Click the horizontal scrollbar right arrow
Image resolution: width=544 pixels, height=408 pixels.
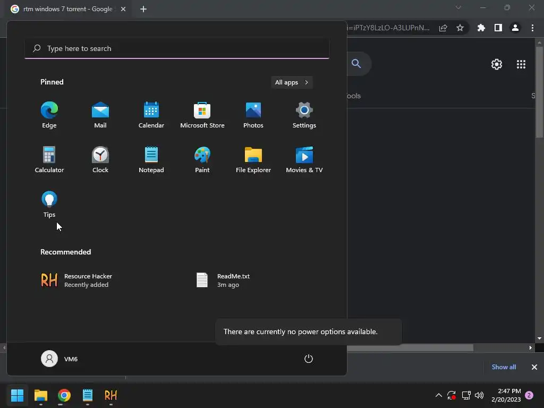[531, 347]
